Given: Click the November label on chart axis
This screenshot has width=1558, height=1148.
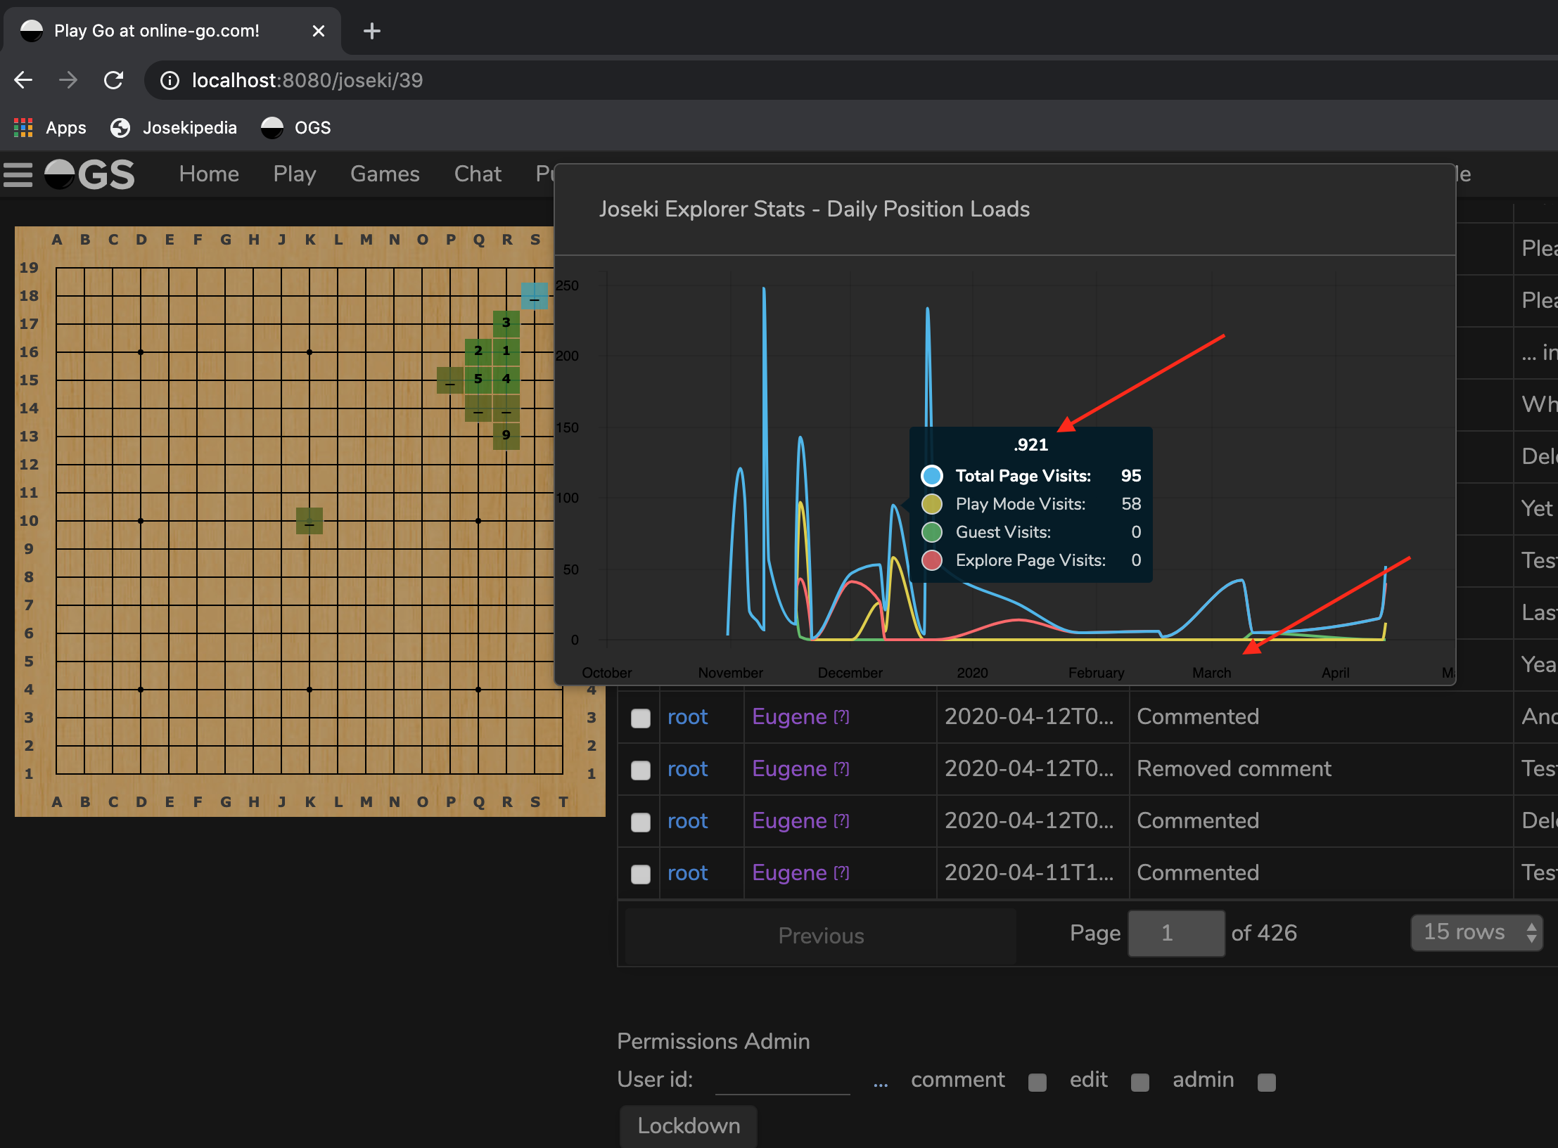Looking at the screenshot, I should pyautogui.click(x=730, y=673).
